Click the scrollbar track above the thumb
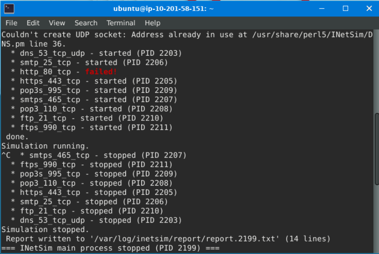 (376, 70)
